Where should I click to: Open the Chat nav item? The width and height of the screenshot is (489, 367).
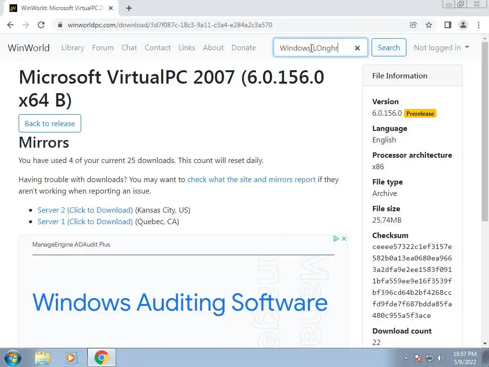click(129, 48)
